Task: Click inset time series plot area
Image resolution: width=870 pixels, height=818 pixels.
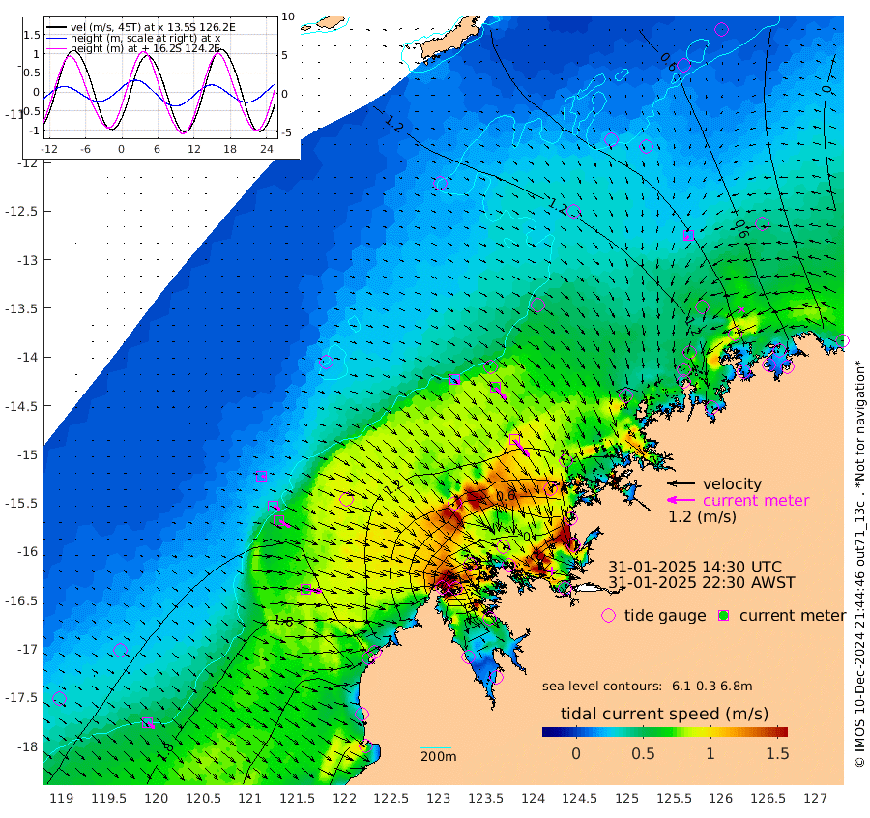Action: (160, 77)
